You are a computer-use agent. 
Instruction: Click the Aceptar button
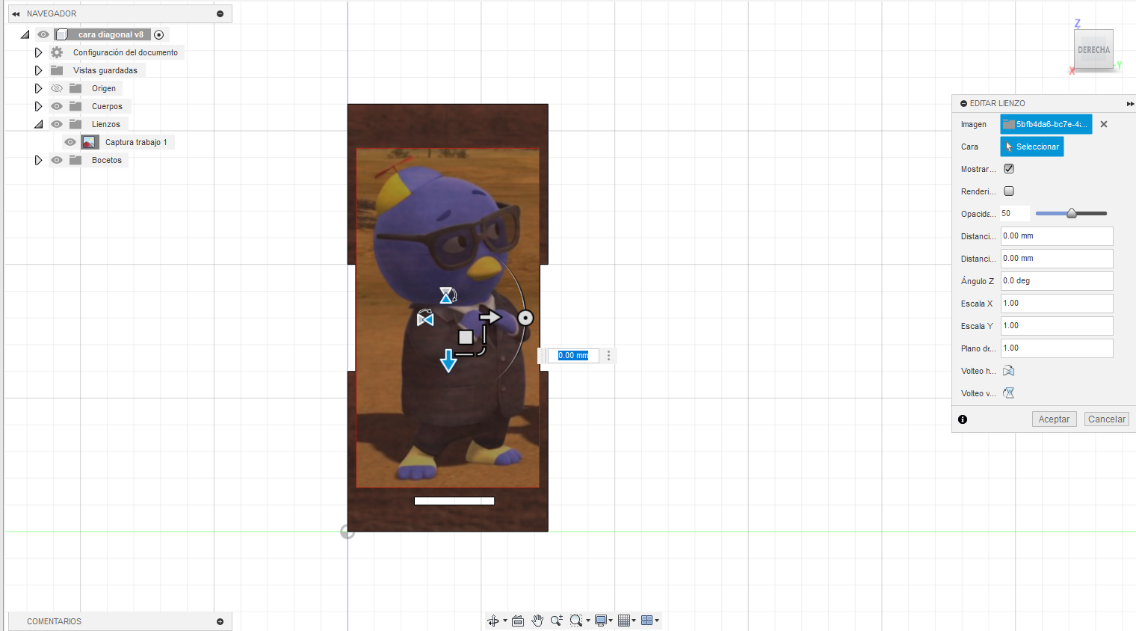pyautogui.click(x=1054, y=419)
